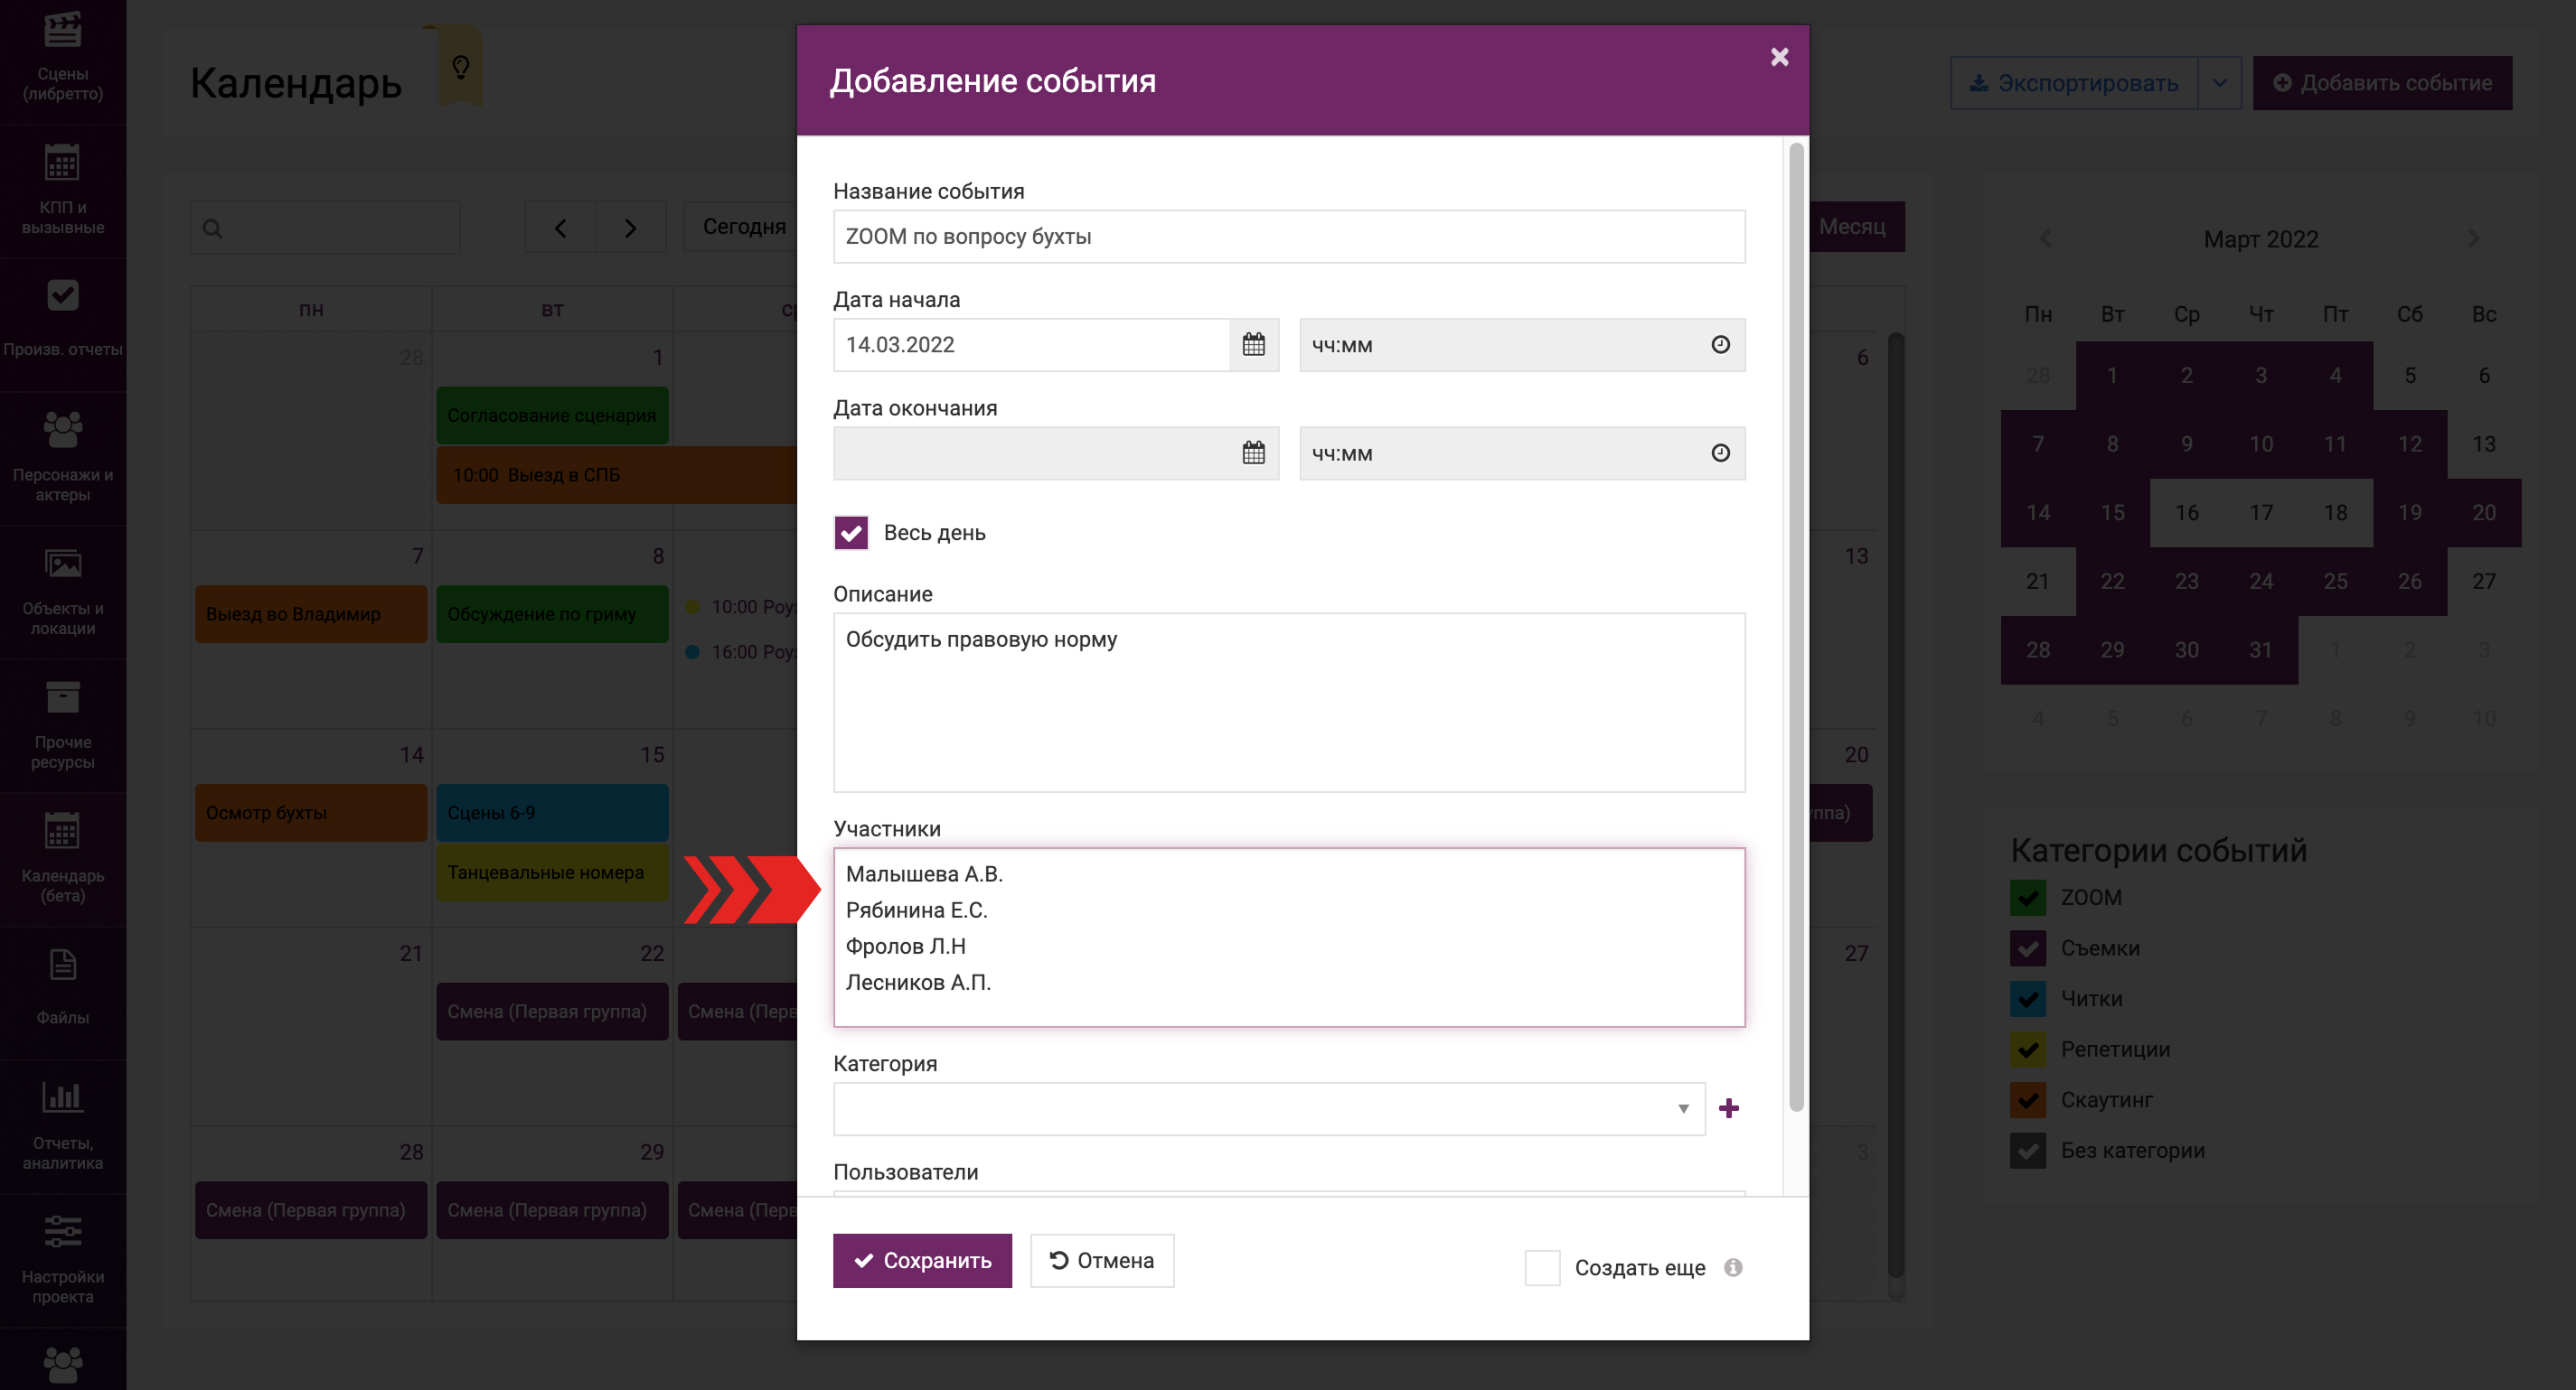Click Сохранить button
Image resolution: width=2576 pixels, height=1390 pixels.
pos(922,1260)
